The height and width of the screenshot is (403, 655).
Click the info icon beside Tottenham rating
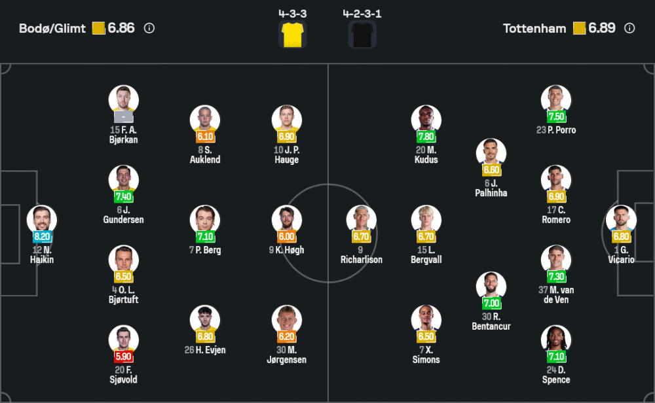(629, 28)
